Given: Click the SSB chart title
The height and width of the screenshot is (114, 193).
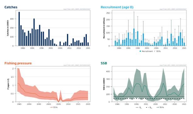Looking at the screenshot, I should 104,63.
